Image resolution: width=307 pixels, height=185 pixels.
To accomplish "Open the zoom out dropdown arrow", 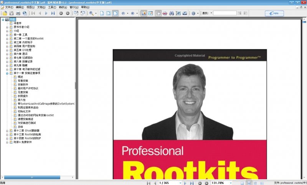I will [x=127, y=13].
